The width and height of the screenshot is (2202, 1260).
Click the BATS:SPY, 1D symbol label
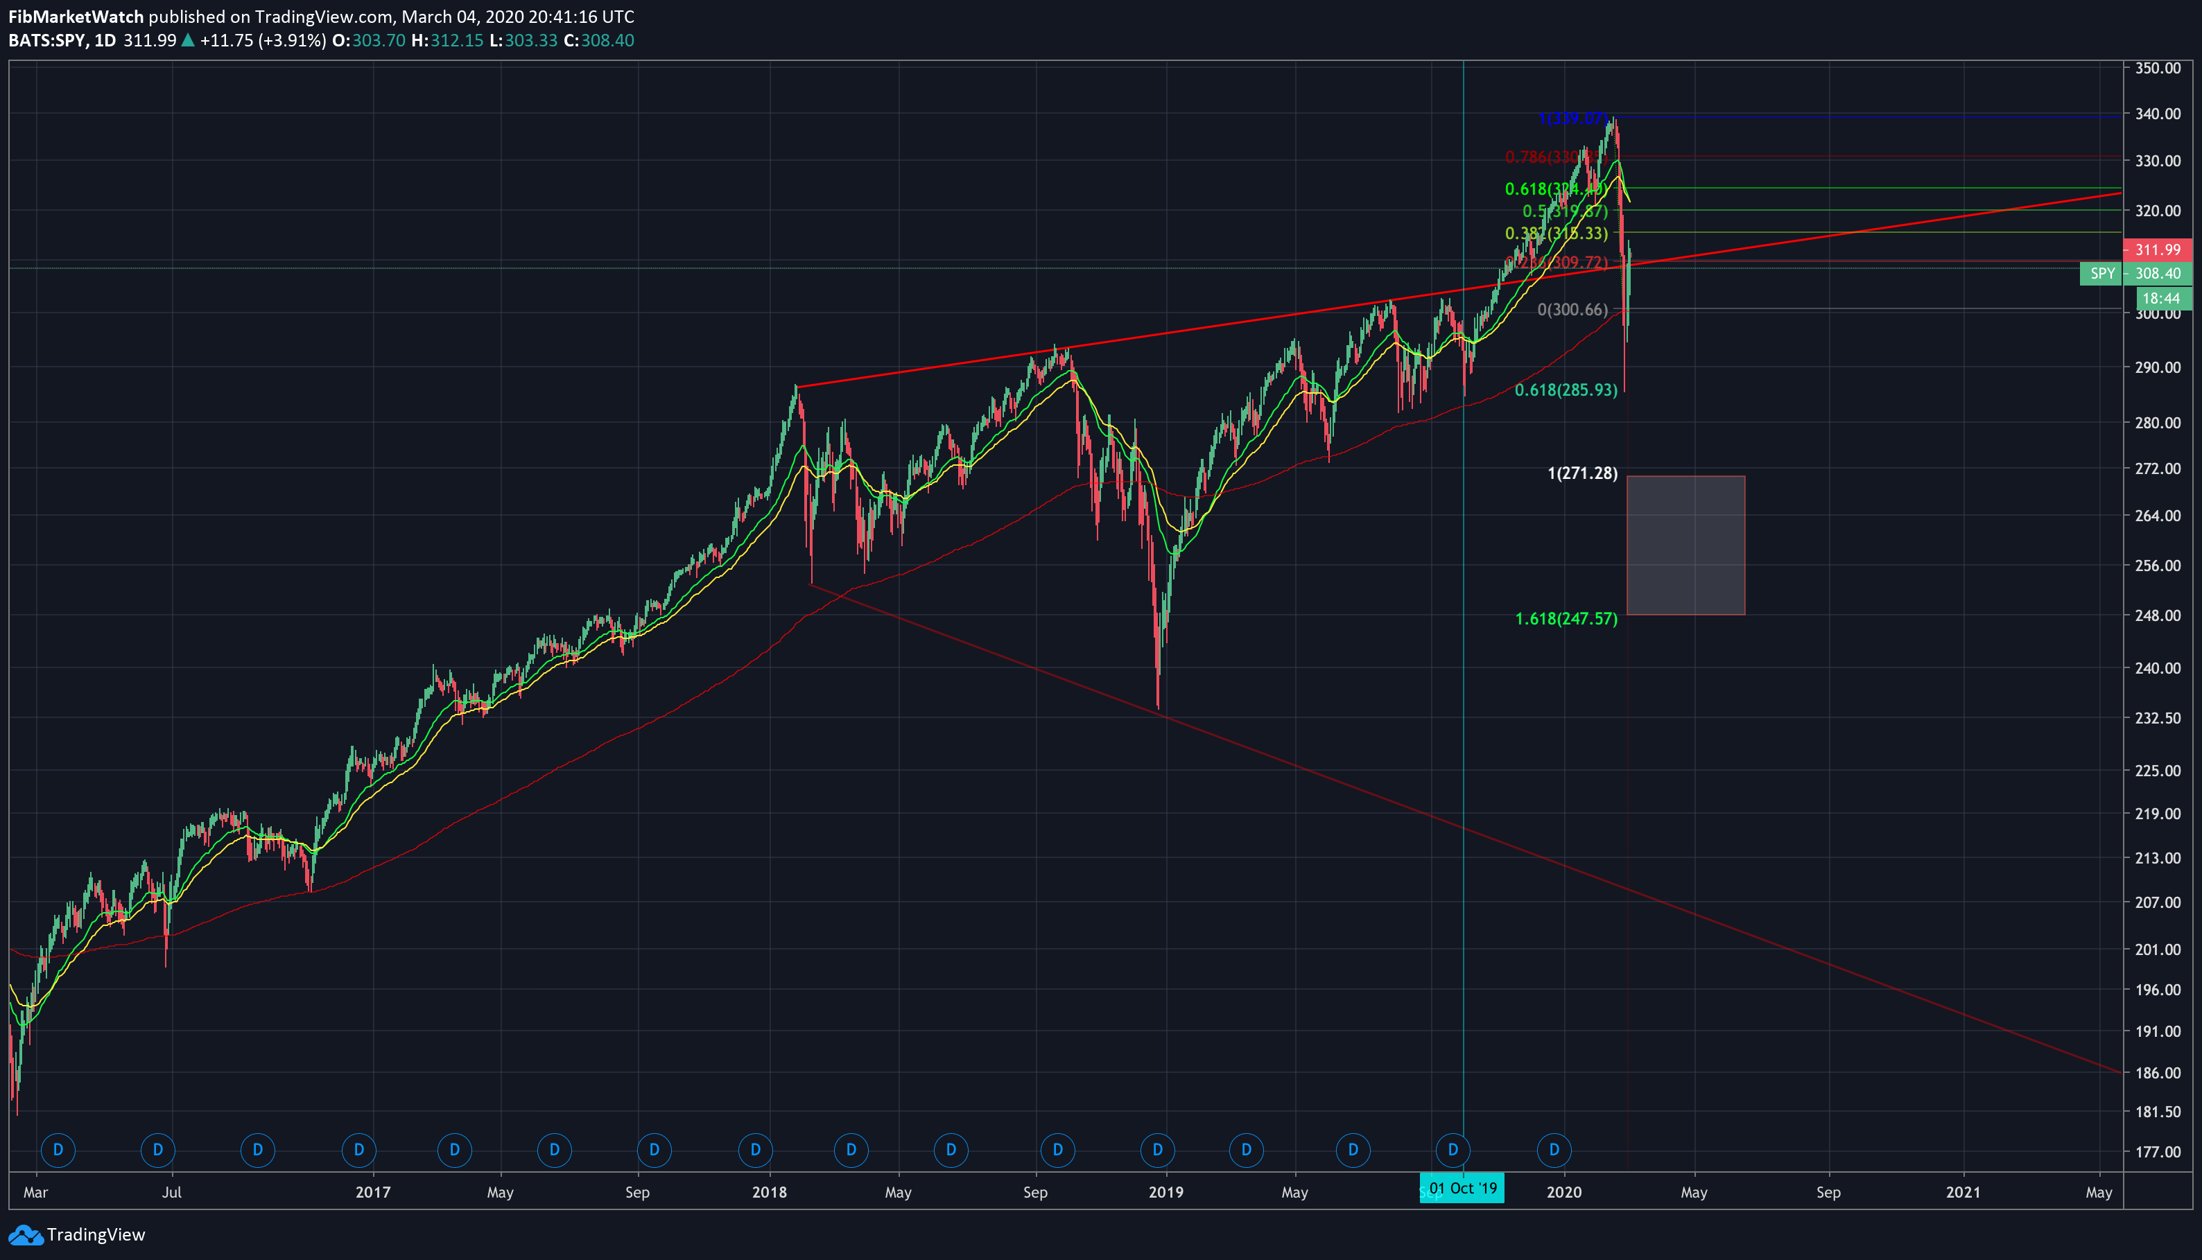pos(62,41)
